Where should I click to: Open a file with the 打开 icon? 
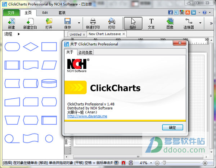point(49,23)
